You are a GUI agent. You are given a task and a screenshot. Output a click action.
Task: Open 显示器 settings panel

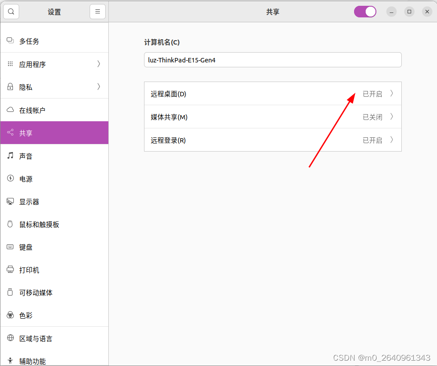coord(54,202)
